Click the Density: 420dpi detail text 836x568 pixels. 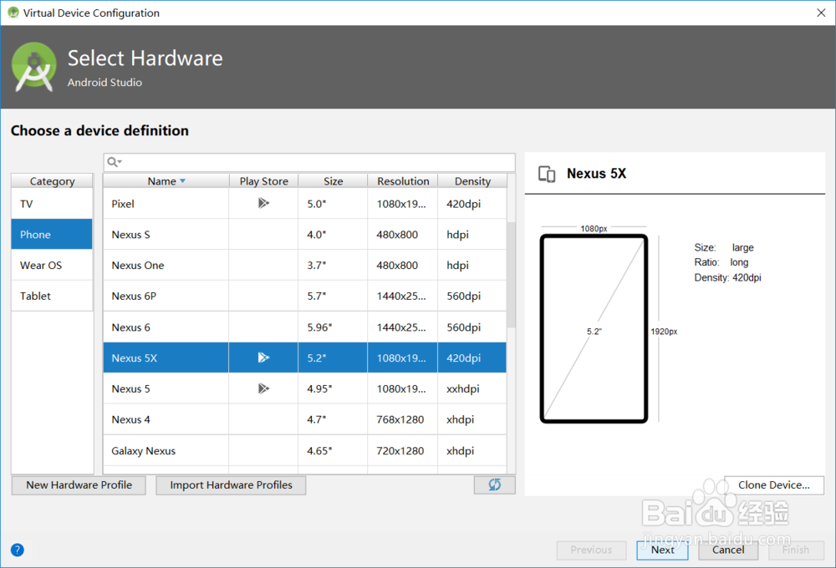(x=727, y=277)
